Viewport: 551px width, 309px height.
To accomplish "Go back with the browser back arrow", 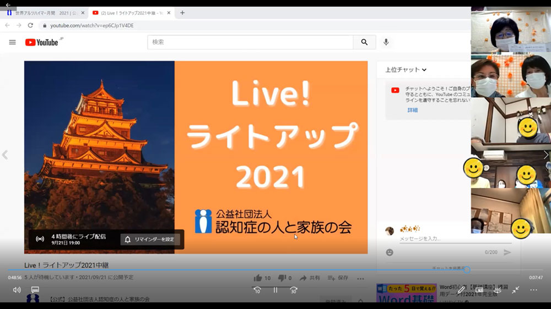I will [7, 25].
